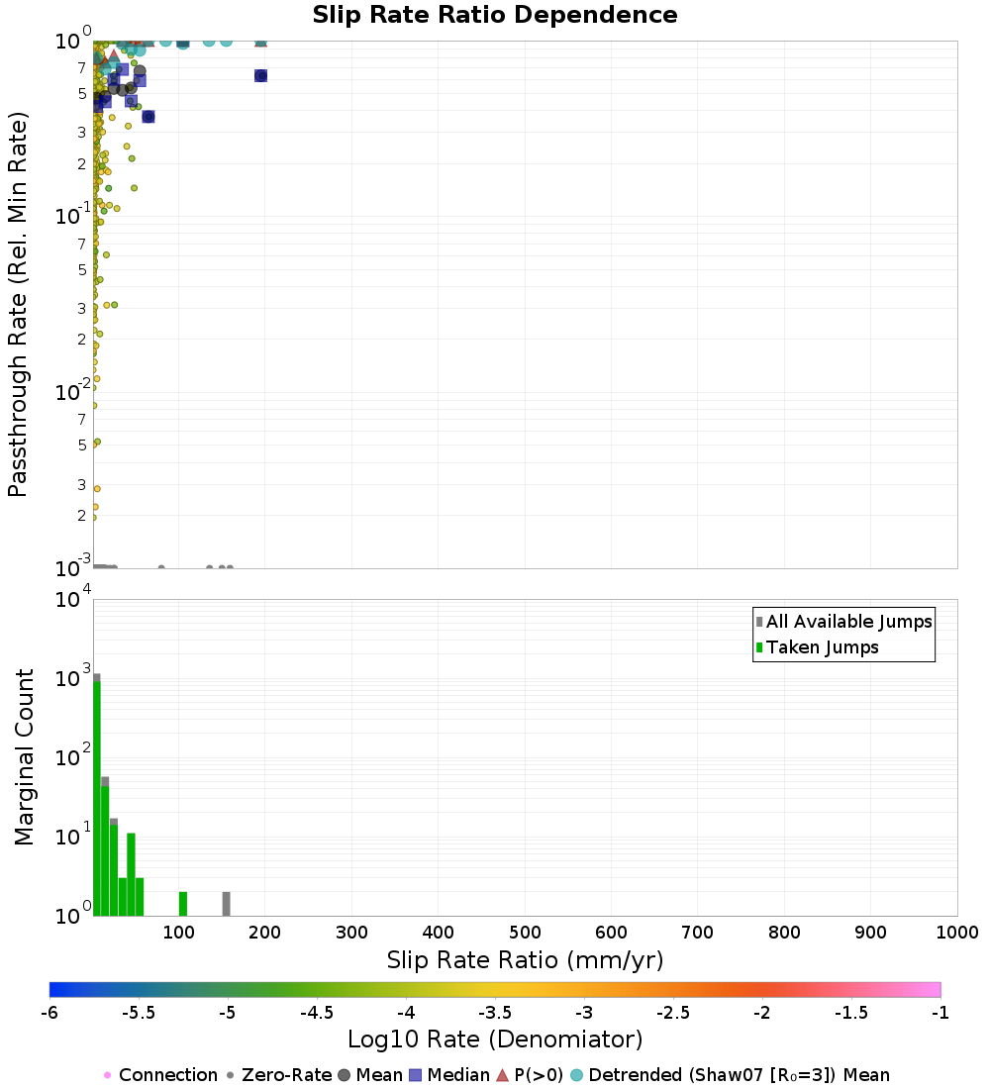Click the green 'Taken Jumps' legend swatch
Image resolution: width=990 pixels, height=1089 pixels.
[x=759, y=647]
